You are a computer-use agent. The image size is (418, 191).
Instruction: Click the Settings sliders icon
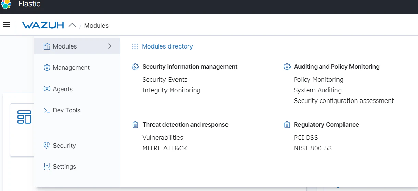[47, 167]
